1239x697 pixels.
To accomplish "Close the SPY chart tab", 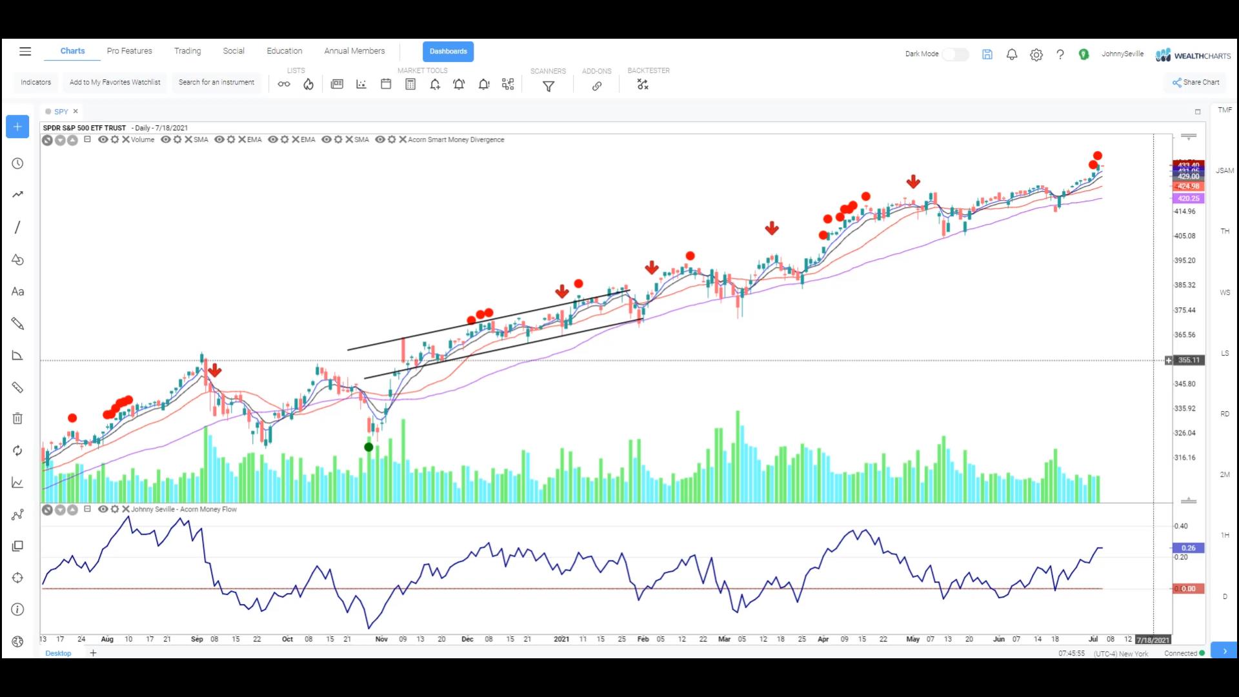I will tap(76, 112).
